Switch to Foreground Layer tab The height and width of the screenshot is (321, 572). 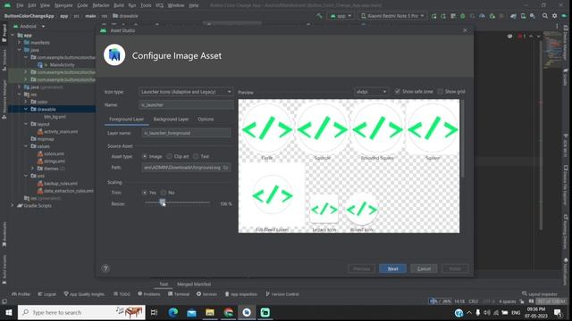[x=126, y=119]
